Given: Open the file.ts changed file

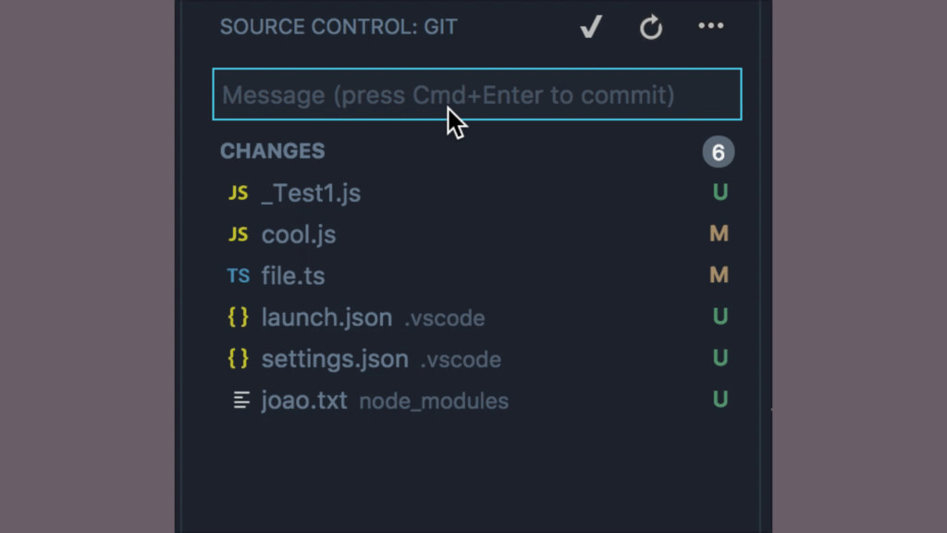Looking at the screenshot, I should [x=476, y=276].
